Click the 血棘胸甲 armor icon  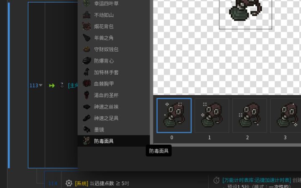point(87,83)
